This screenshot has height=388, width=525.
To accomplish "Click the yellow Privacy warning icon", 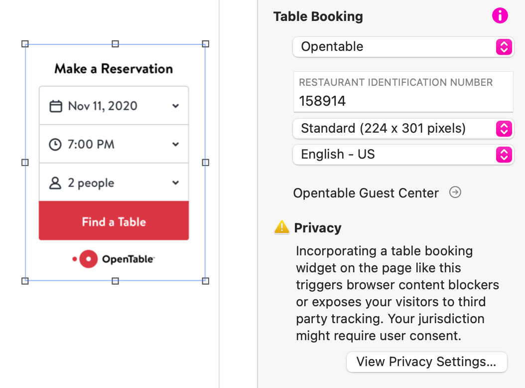I will click(x=281, y=227).
